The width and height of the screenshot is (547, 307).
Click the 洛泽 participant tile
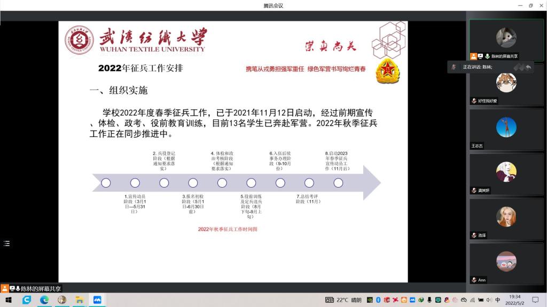pyautogui.click(x=506, y=219)
